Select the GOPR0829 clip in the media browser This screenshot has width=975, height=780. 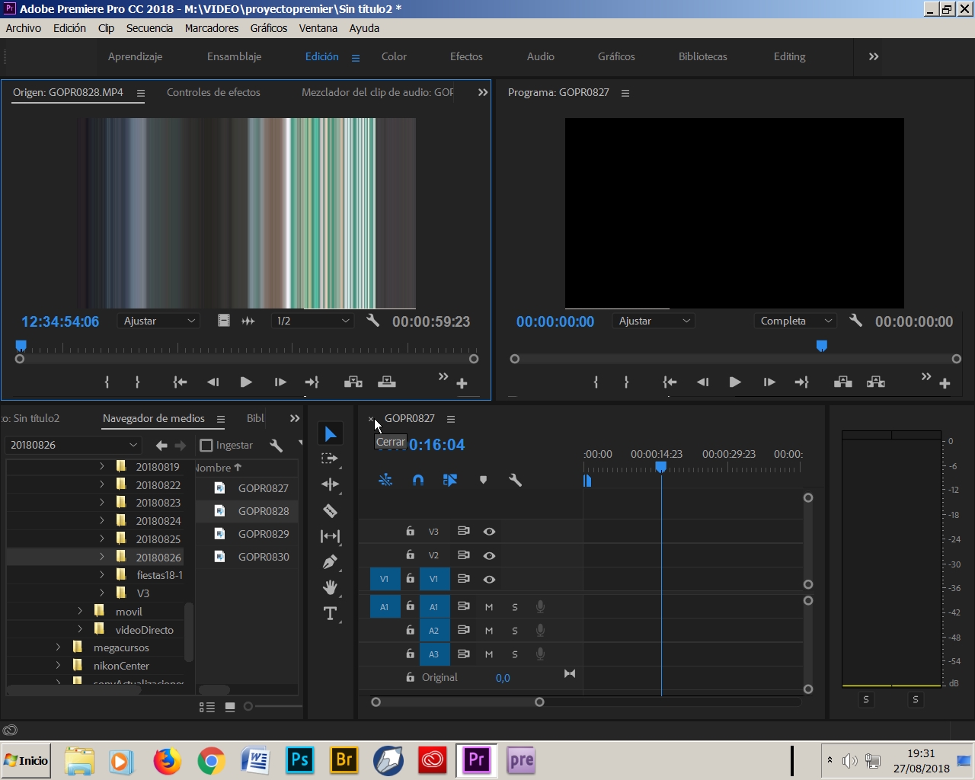(263, 534)
